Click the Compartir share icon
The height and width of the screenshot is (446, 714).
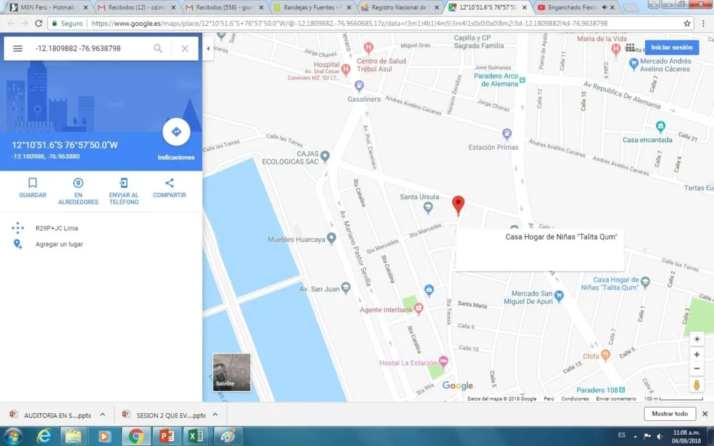point(169,183)
